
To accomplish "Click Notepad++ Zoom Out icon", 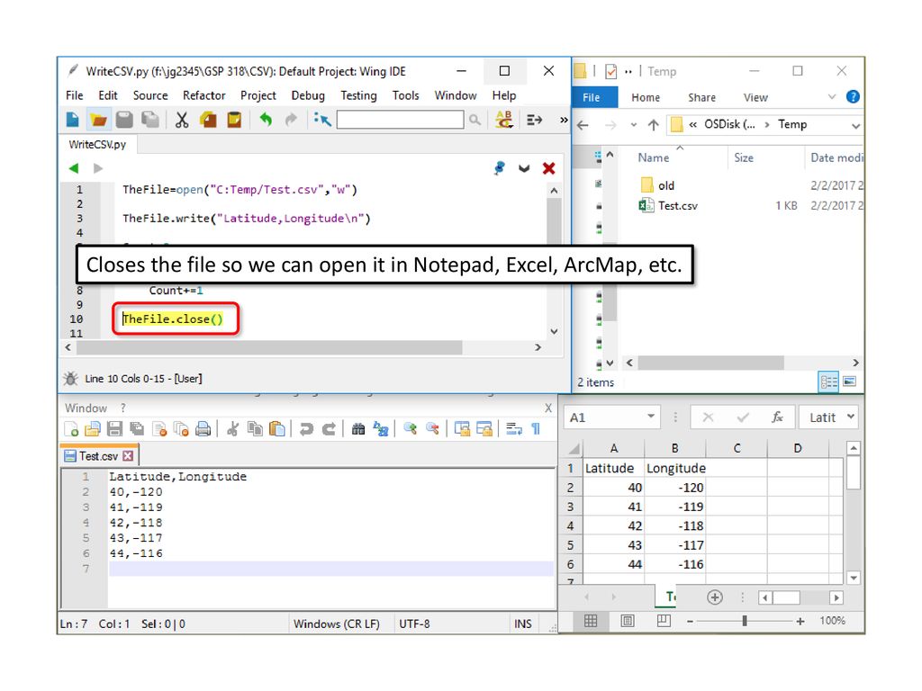I will click(433, 429).
